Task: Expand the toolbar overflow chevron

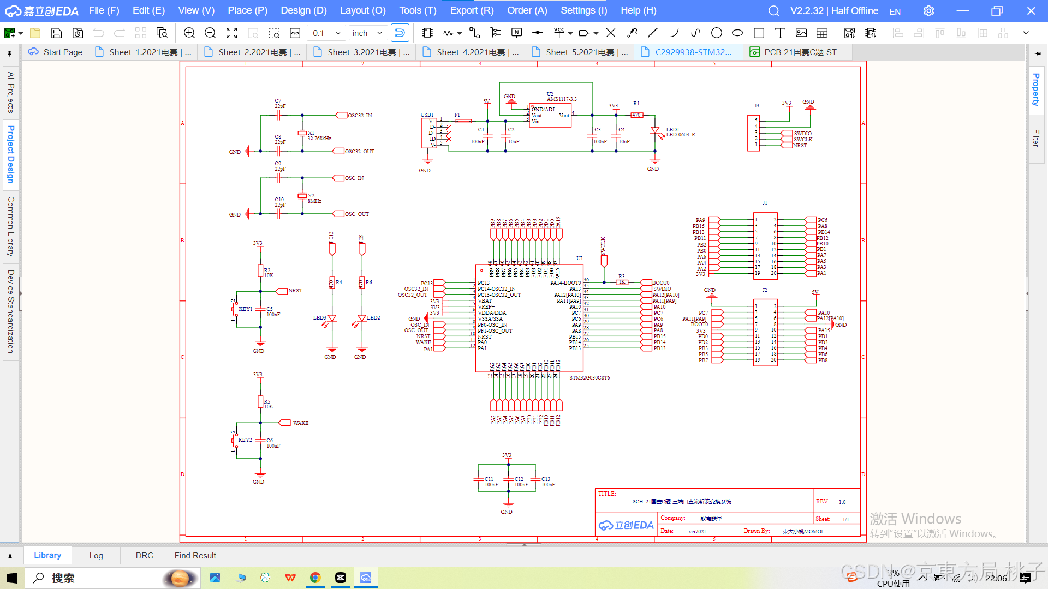Action: (x=1026, y=33)
